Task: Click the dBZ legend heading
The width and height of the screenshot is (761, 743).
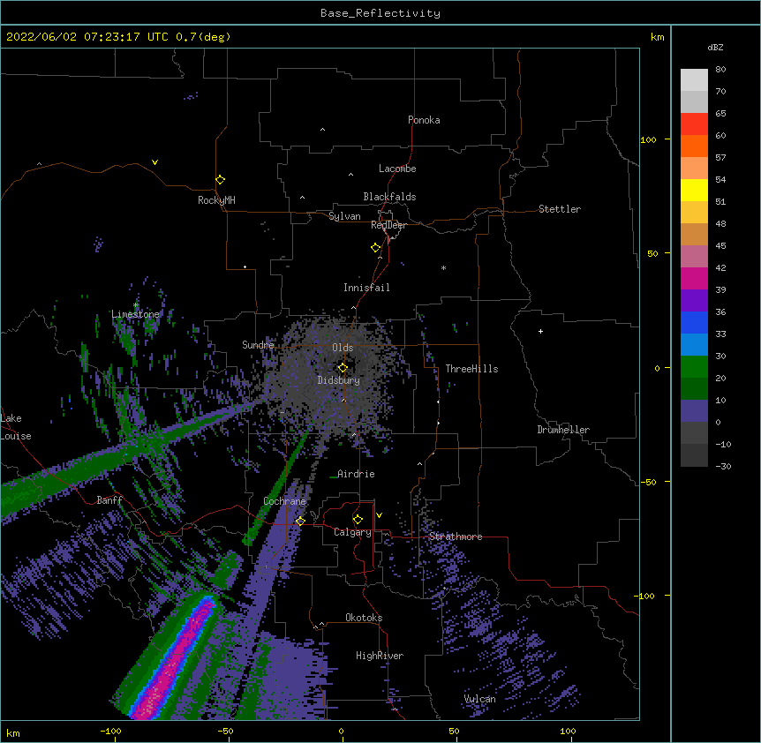Action: [x=715, y=48]
